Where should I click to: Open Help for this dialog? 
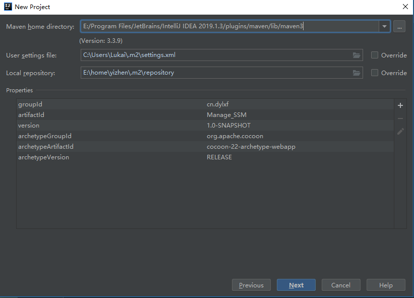pyautogui.click(x=386, y=285)
